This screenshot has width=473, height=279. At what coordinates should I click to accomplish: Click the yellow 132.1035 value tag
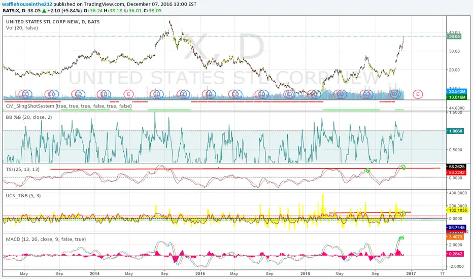pyautogui.click(x=457, y=210)
